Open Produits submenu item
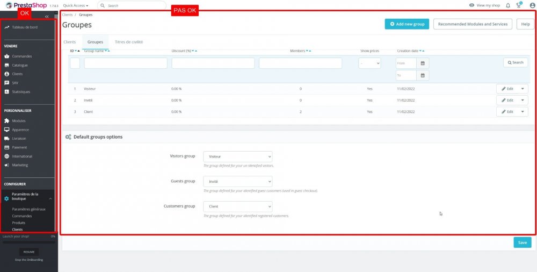 pyautogui.click(x=18, y=223)
